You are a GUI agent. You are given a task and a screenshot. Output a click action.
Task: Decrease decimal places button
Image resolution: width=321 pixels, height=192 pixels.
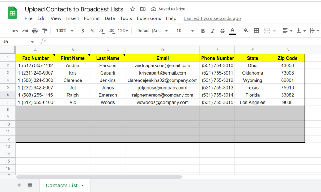tap(102, 31)
